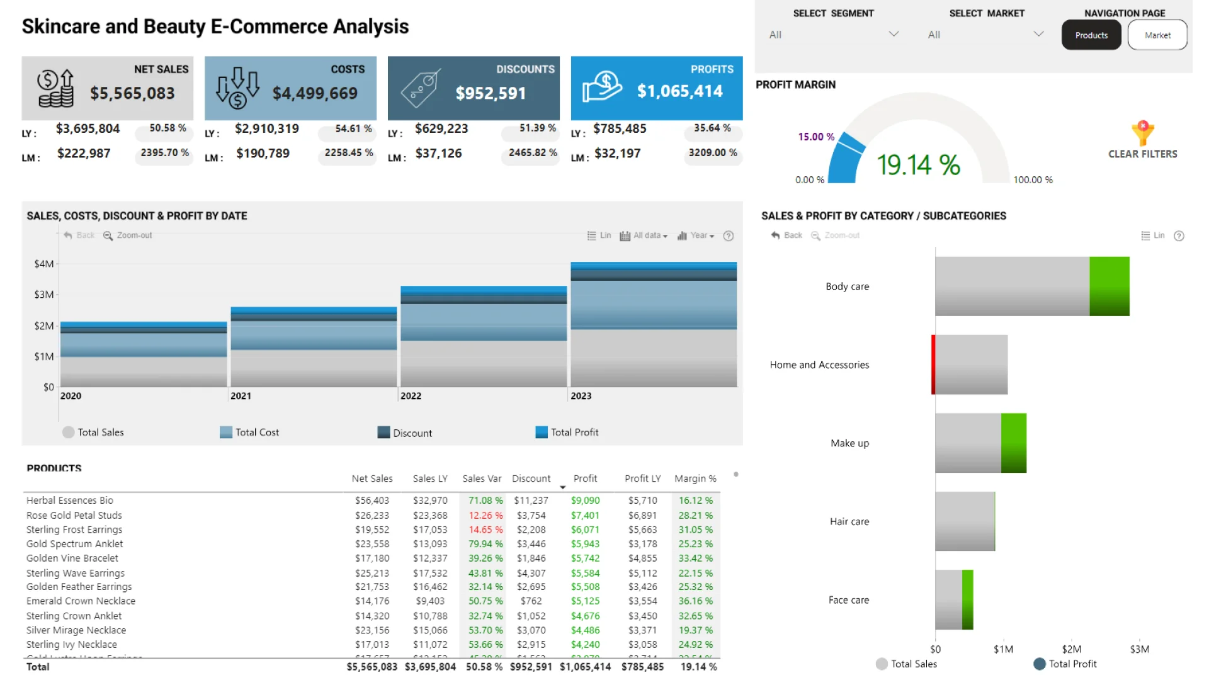
Task: Open the All data dropdown
Action: (x=644, y=235)
